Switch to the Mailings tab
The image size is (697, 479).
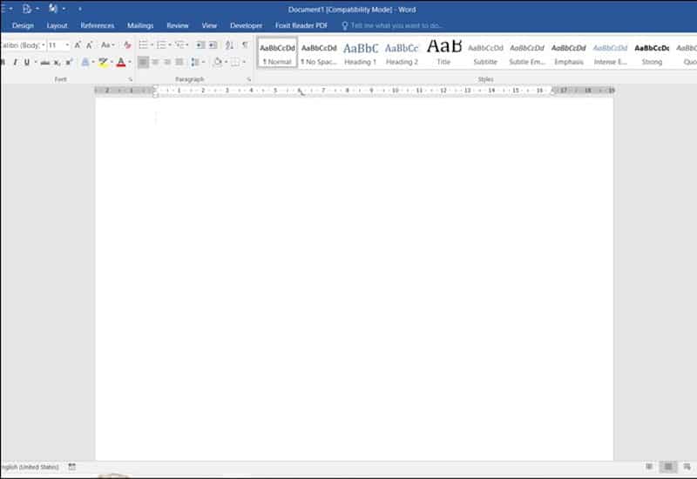pos(140,26)
